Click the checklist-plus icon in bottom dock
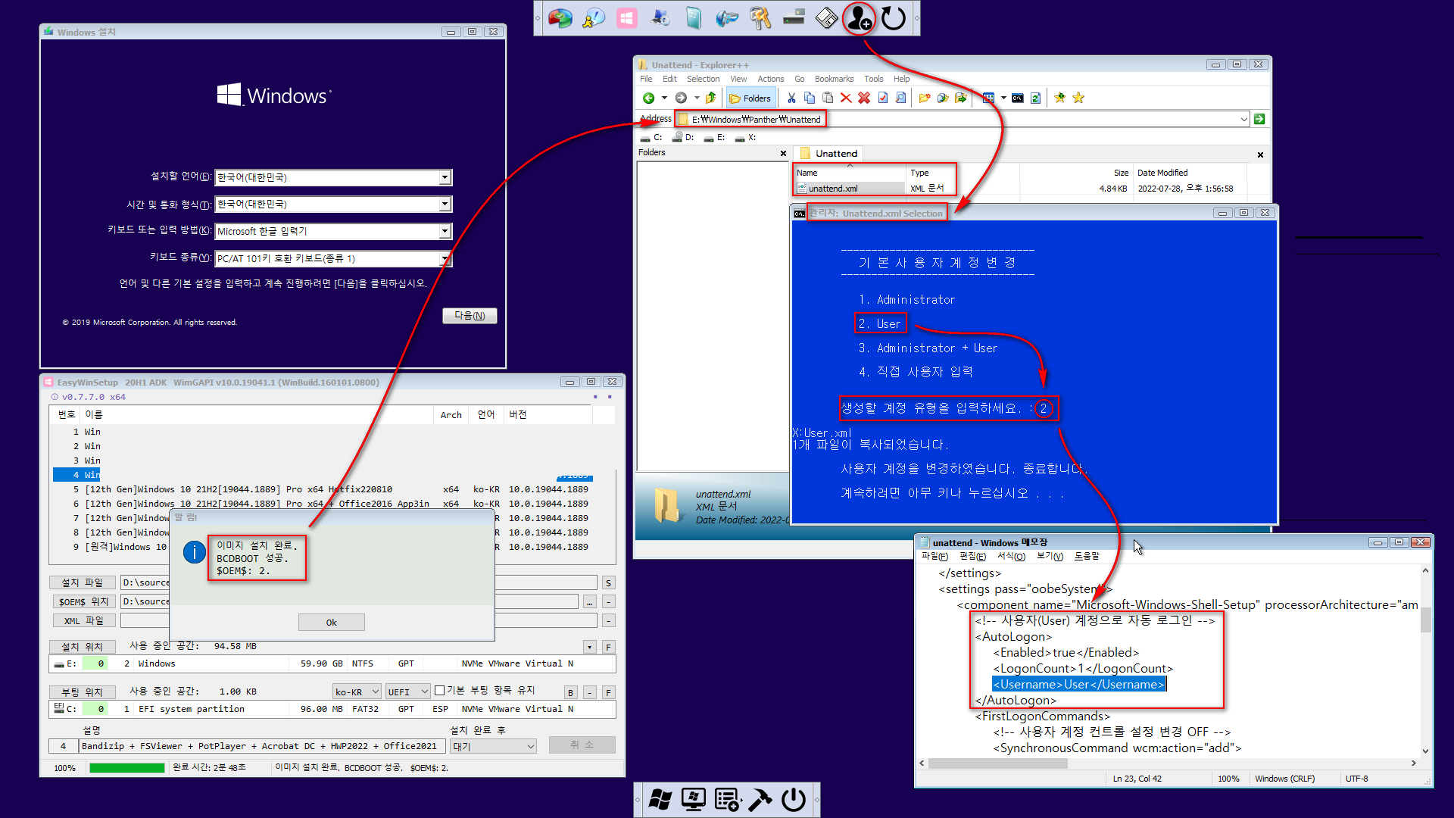Screen dimensions: 1454x818 [727, 799]
